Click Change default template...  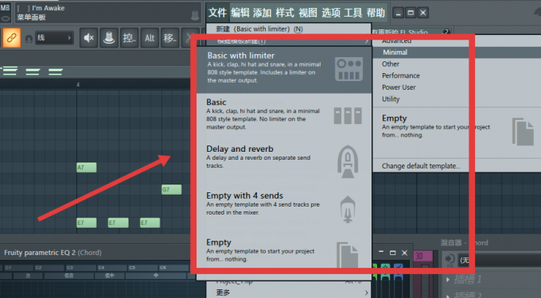click(421, 166)
